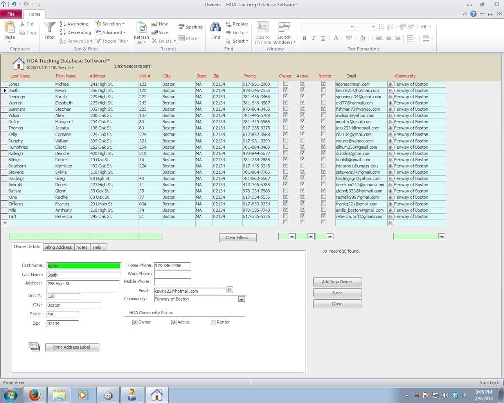
Task: Sort by Last Name column header
Action: point(20,76)
